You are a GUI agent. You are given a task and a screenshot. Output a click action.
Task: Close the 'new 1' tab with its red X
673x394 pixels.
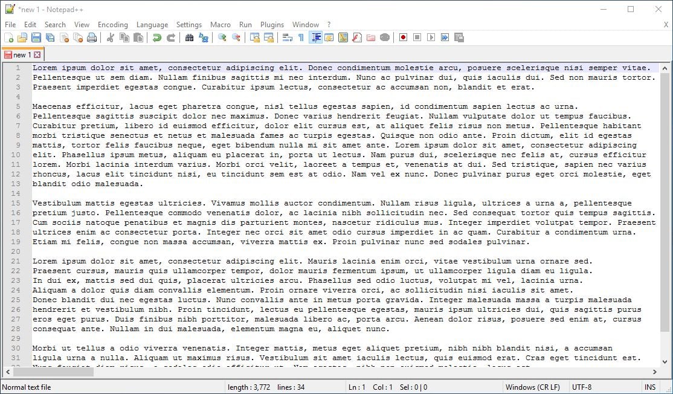click(37, 55)
